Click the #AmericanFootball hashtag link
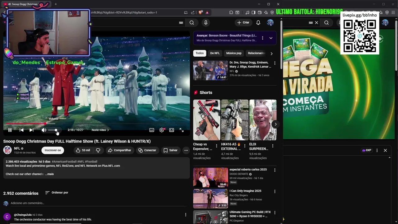398x224 pixels. (x=64, y=162)
